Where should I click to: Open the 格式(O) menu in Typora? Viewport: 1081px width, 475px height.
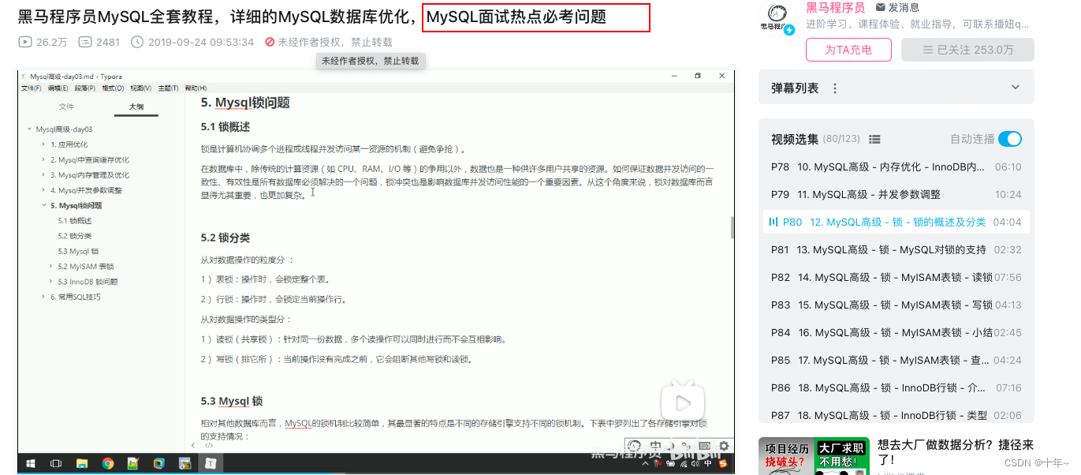[x=114, y=88]
